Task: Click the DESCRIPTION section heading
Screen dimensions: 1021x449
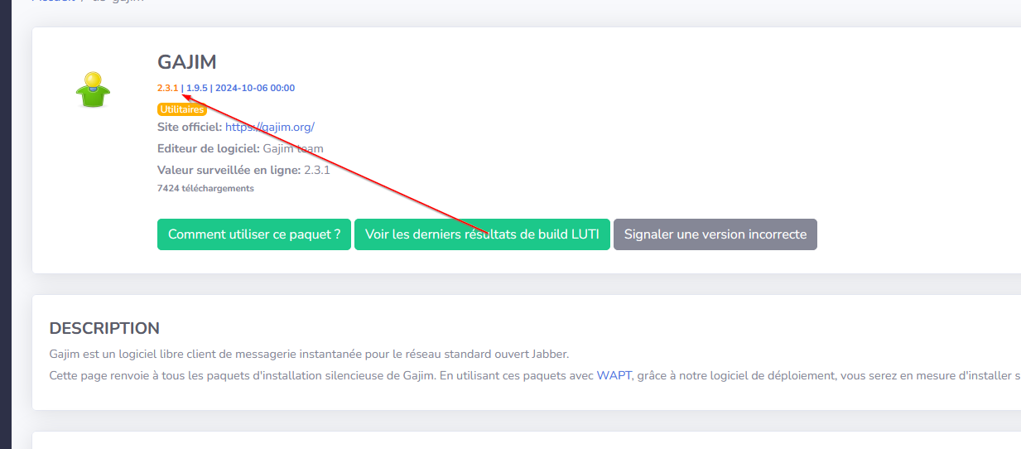Action: click(x=104, y=328)
